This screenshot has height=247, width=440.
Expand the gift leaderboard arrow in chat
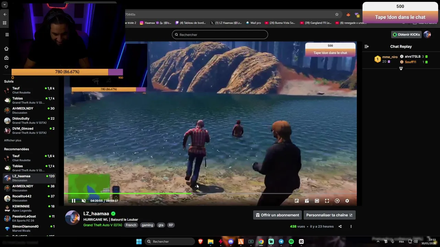(x=401, y=69)
